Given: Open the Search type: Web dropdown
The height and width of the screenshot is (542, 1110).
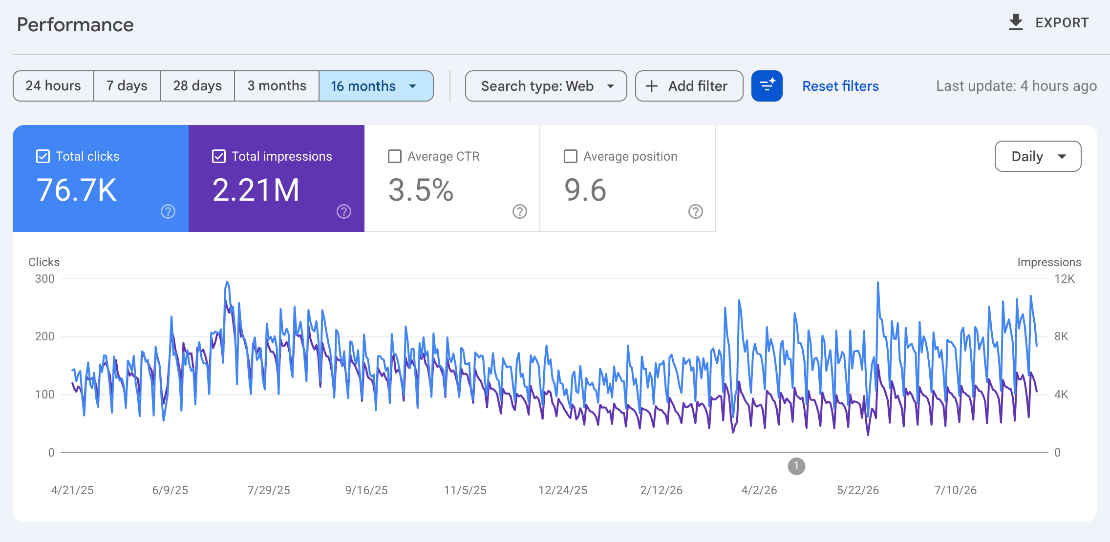Looking at the screenshot, I should click(546, 86).
